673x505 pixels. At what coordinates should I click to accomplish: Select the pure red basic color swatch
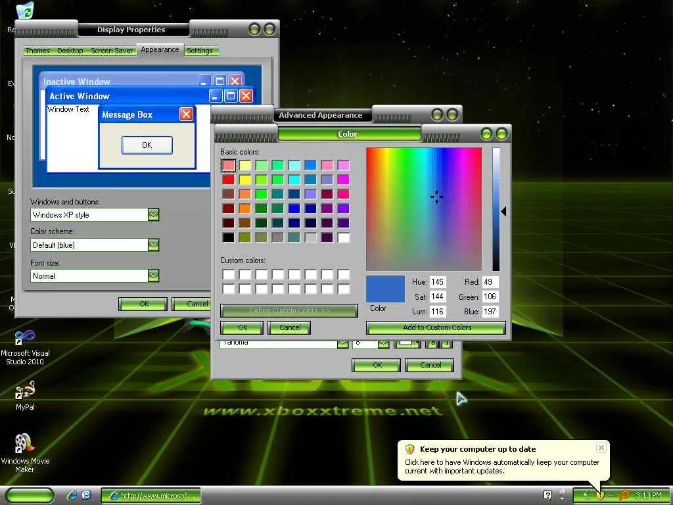tap(228, 180)
